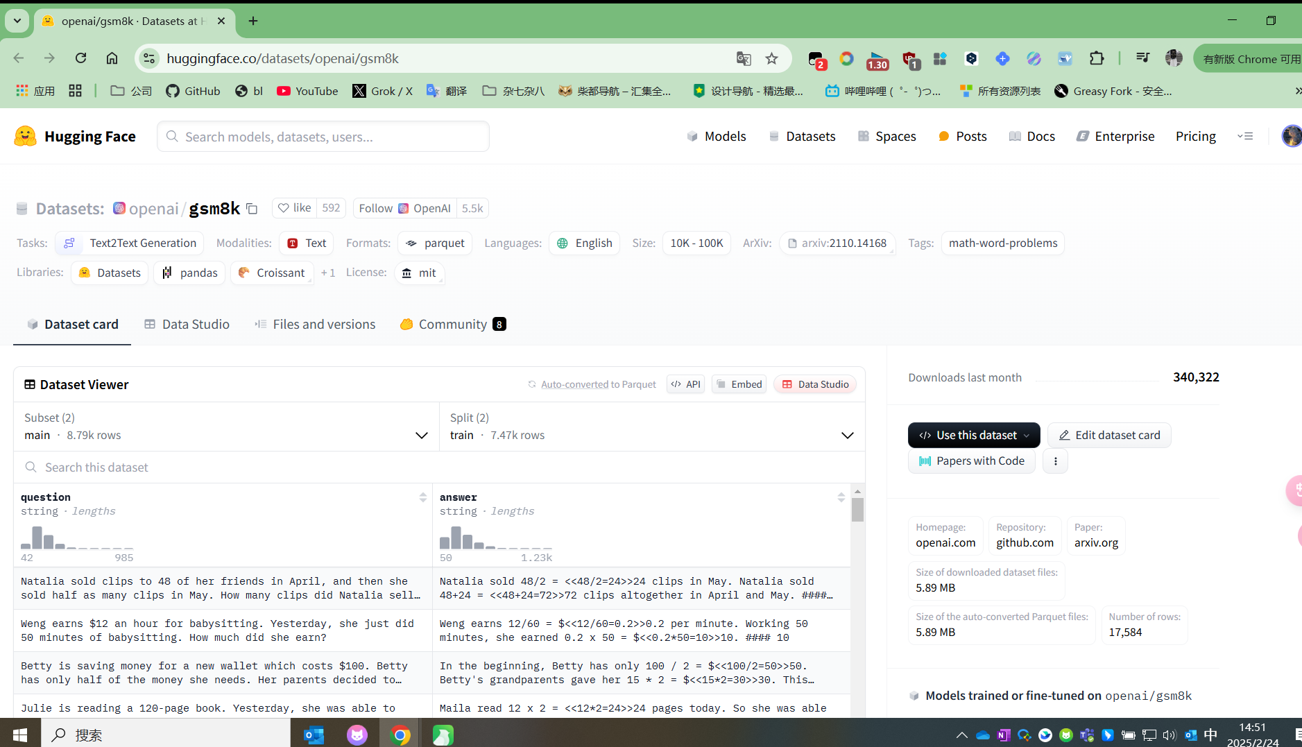Switch to the Data Studio tab
The height and width of the screenshot is (747, 1302).
[187, 325]
